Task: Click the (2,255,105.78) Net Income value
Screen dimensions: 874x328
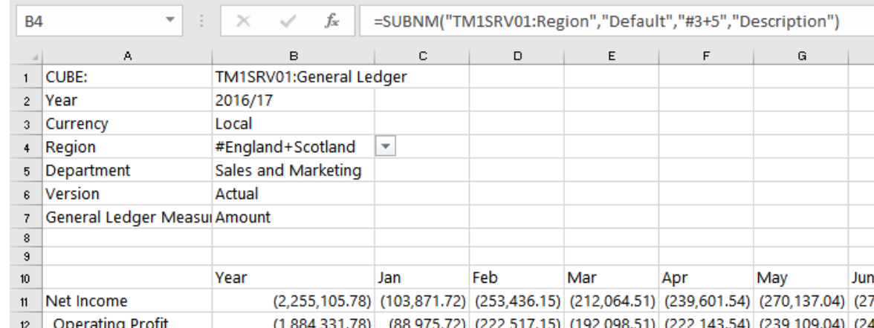Action: tap(293, 301)
